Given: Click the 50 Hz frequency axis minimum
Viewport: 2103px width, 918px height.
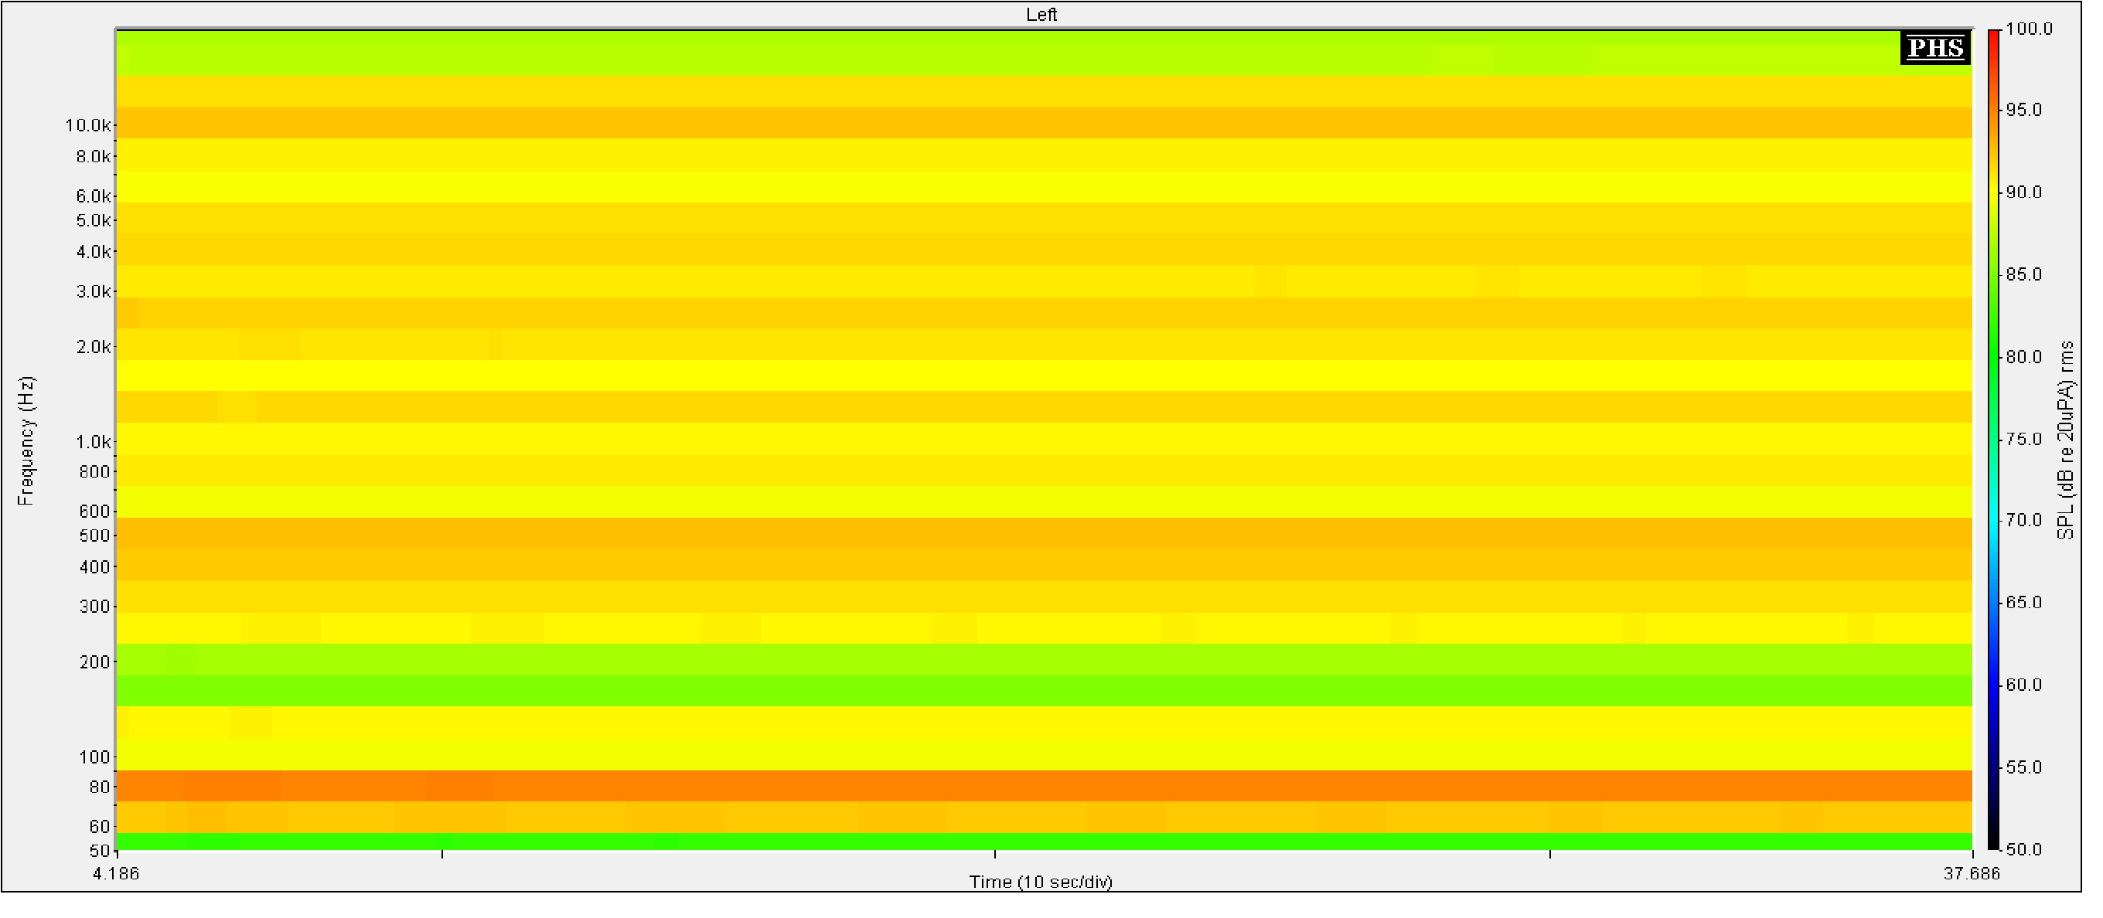Looking at the screenshot, I should pyautogui.click(x=99, y=851).
